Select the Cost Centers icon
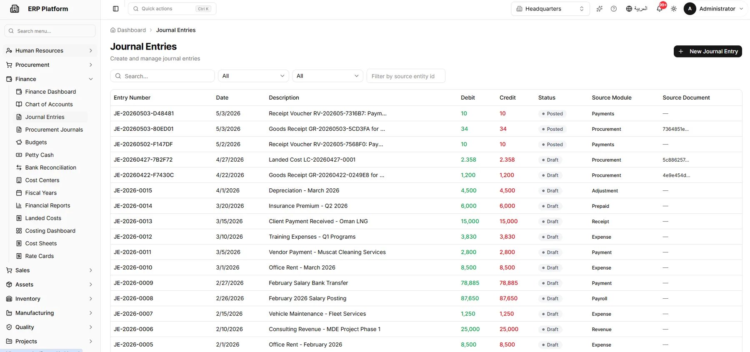750x352 pixels. tap(19, 180)
